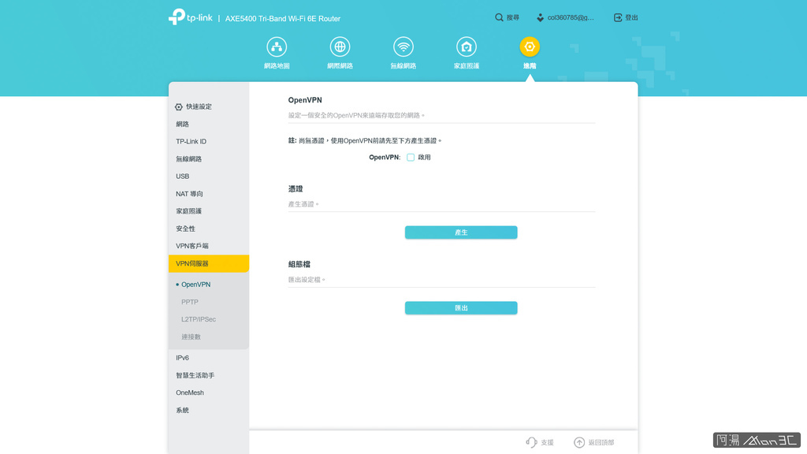Click the 登出 logout icon
This screenshot has height=454, width=807.
pos(618,17)
